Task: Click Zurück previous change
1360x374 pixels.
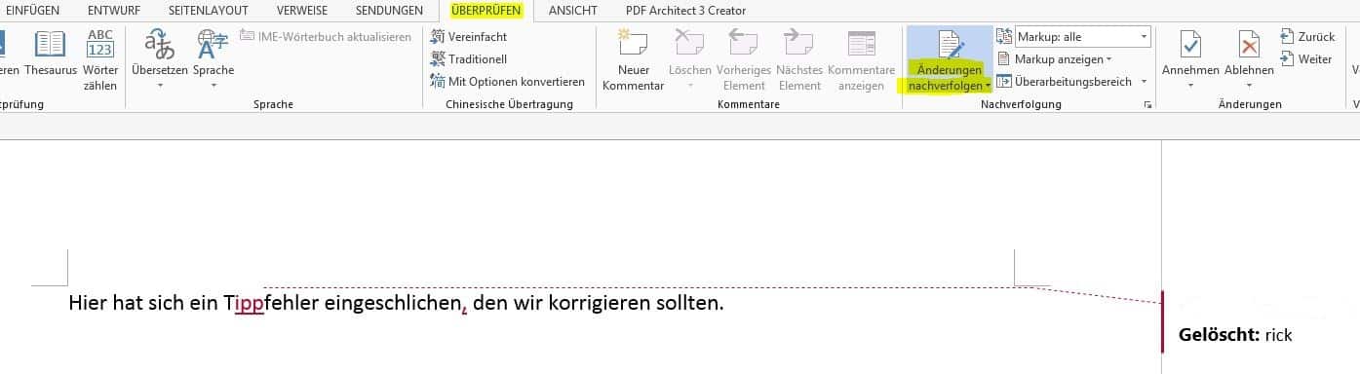Action: [x=1307, y=37]
